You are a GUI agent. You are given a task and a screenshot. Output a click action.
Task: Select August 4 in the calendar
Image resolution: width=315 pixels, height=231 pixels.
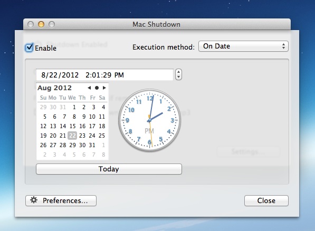103,107
